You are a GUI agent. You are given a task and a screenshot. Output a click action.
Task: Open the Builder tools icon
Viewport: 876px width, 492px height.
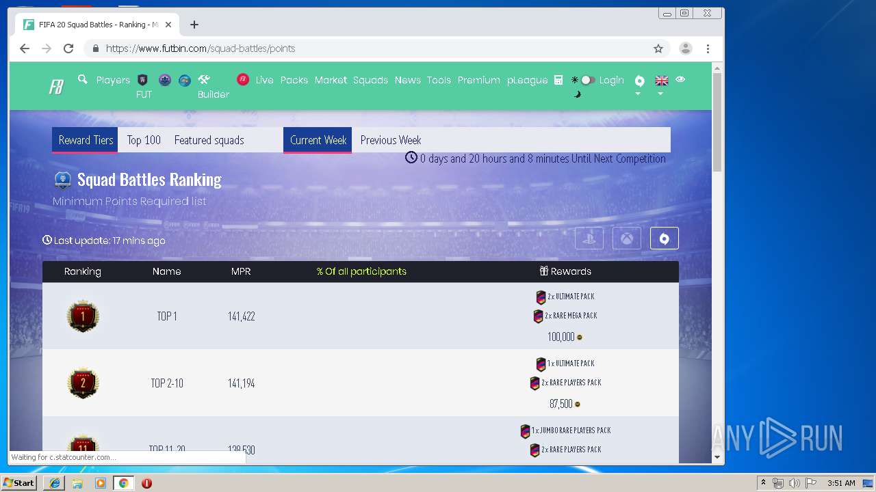pyautogui.click(x=204, y=79)
